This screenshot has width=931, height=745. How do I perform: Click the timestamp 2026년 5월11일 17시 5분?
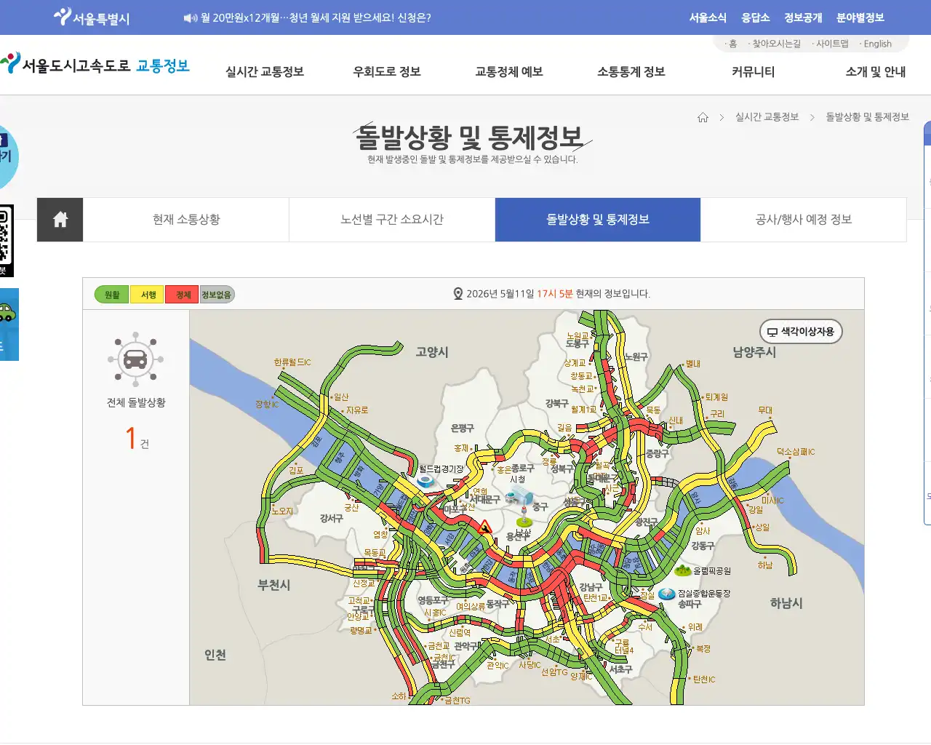[x=519, y=294]
